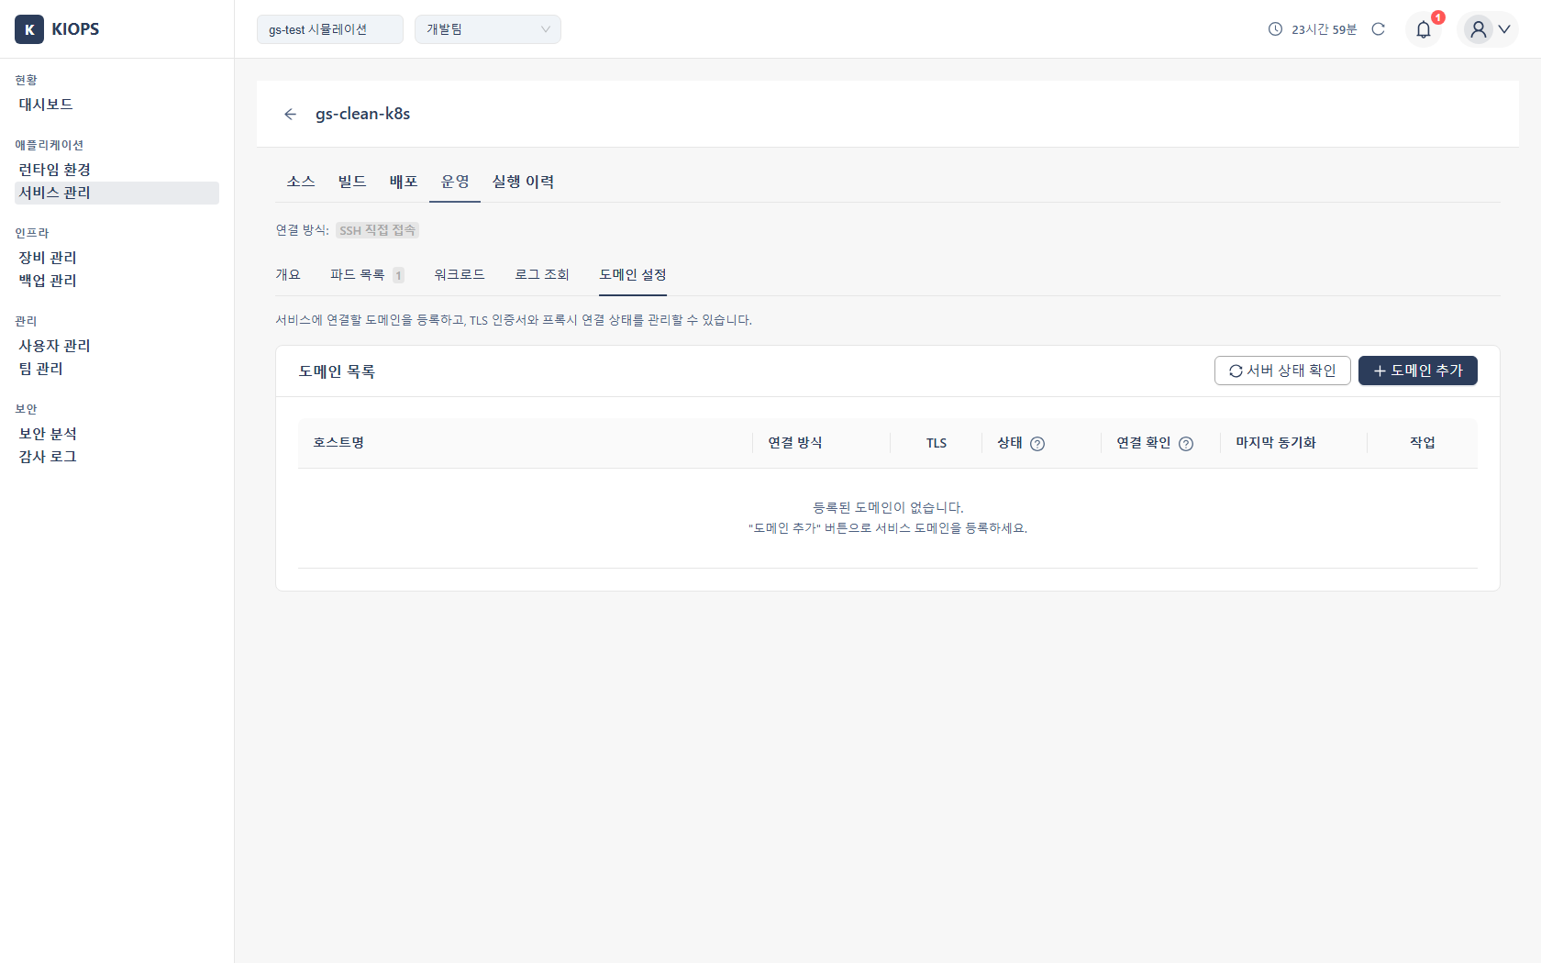Open the 도메인 설정 sub-tab
The width and height of the screenshot is (1541, 963).
pos(633,274)
